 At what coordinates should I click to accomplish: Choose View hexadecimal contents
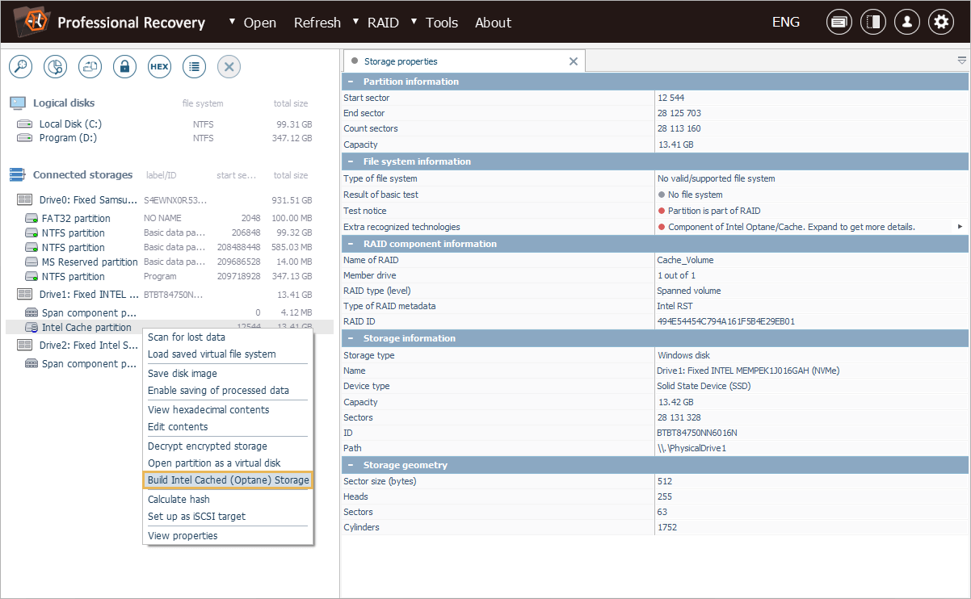(228, 410)
